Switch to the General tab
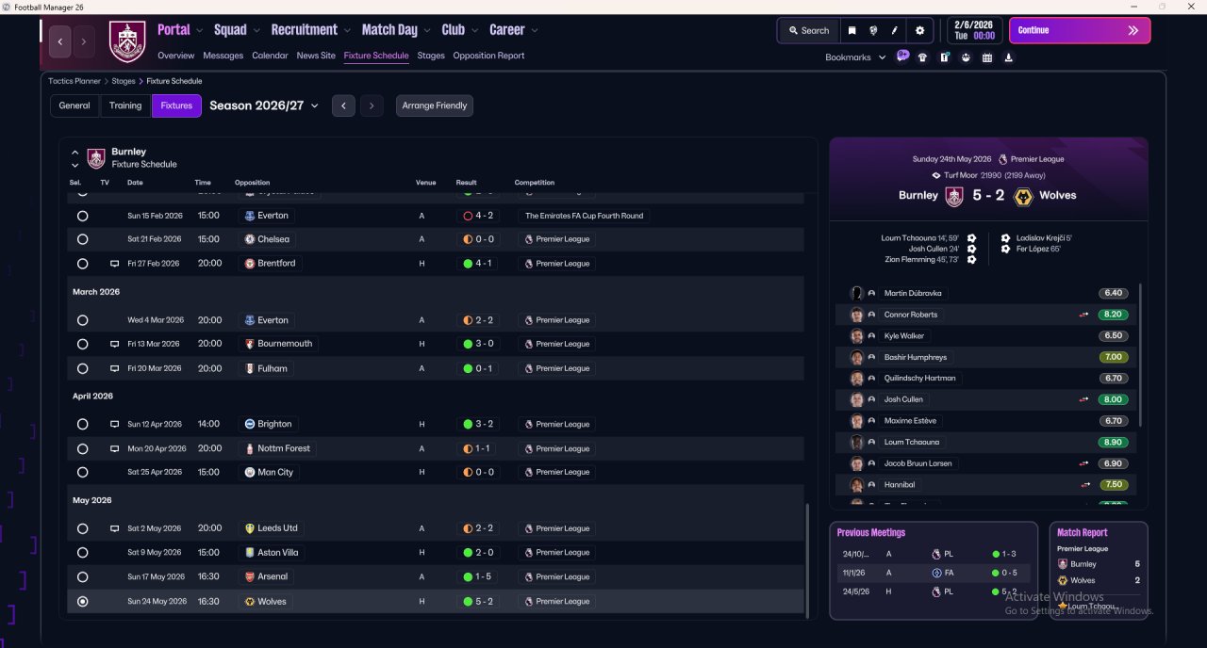This screenshot has height=648, width=1207. tap(74, 105)
